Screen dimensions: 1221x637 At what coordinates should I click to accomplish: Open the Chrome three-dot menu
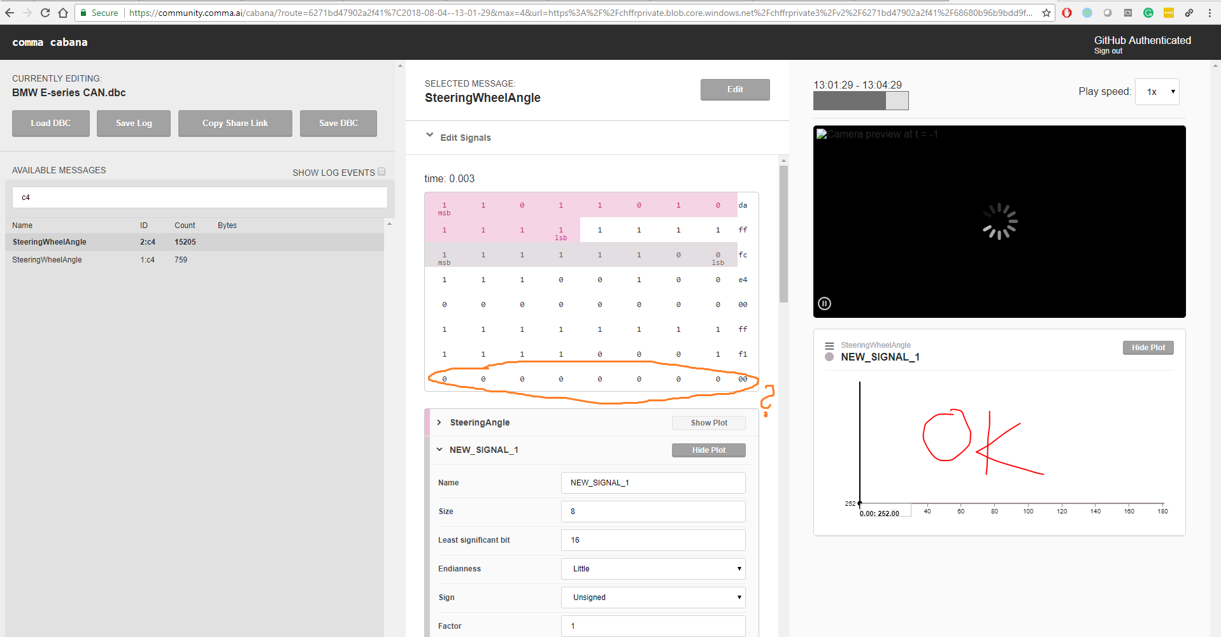1211,12
